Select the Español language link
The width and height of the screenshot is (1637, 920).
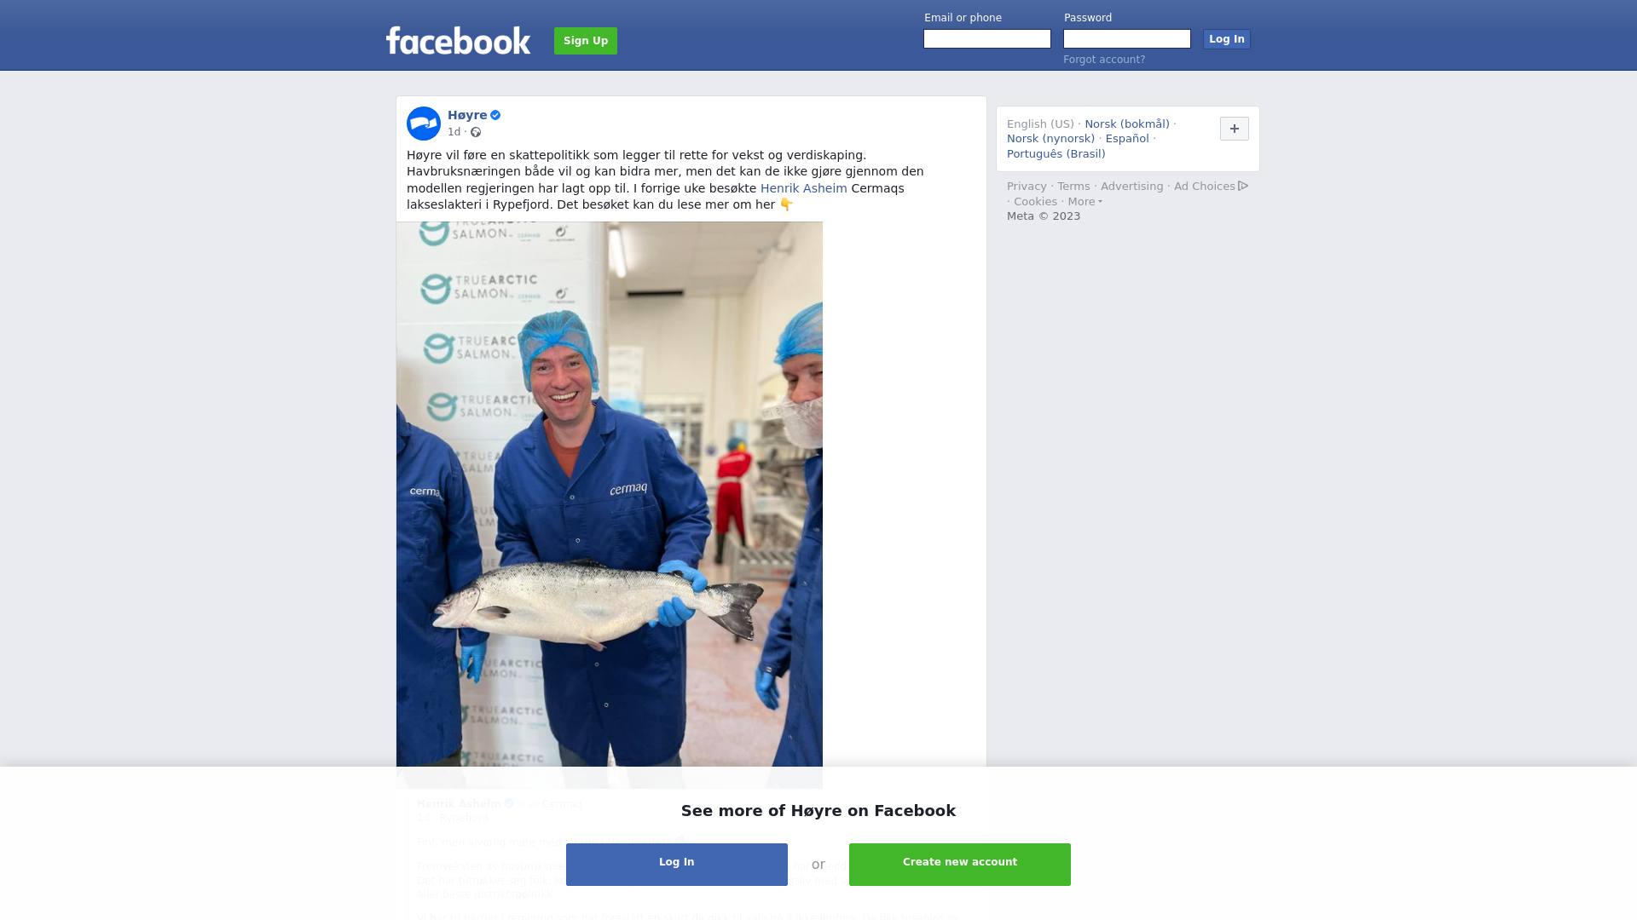(x=1127, y=139)
